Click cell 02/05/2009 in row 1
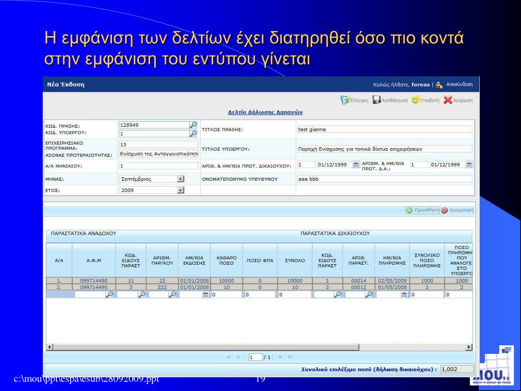This screenshot has height=391, width=521. point(392,281)
